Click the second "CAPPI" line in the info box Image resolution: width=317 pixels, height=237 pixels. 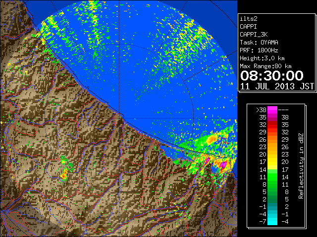248,27
